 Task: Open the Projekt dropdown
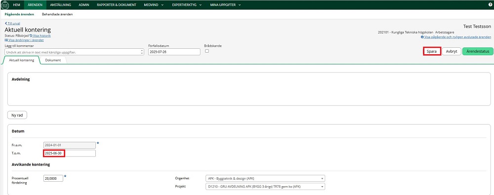pyautogui.click(x=265, y=187)
